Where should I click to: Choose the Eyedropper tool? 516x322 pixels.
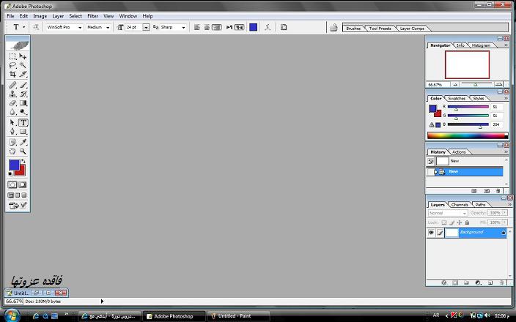coord(23,141)
